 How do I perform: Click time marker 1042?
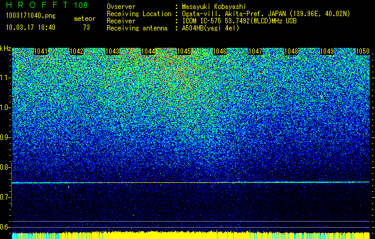76,51
